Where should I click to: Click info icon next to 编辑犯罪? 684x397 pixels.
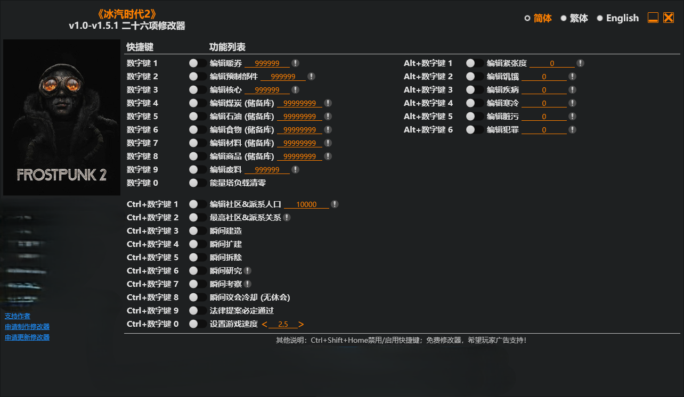point(572,130)
